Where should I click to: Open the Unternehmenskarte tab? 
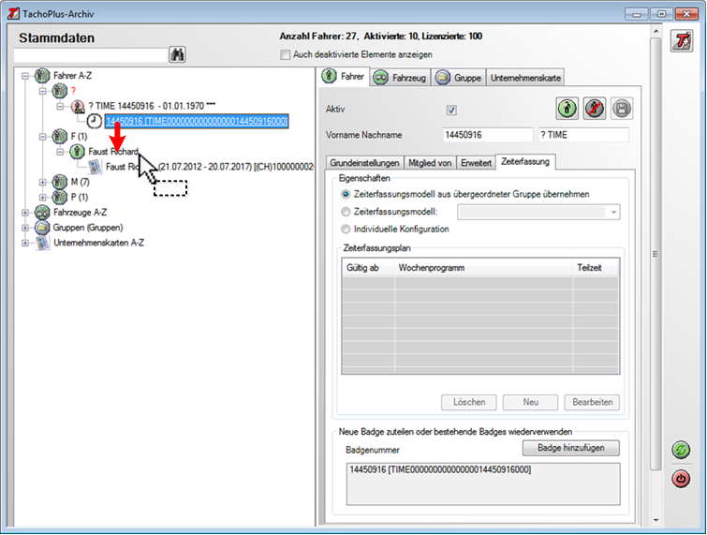click(525, 78)
